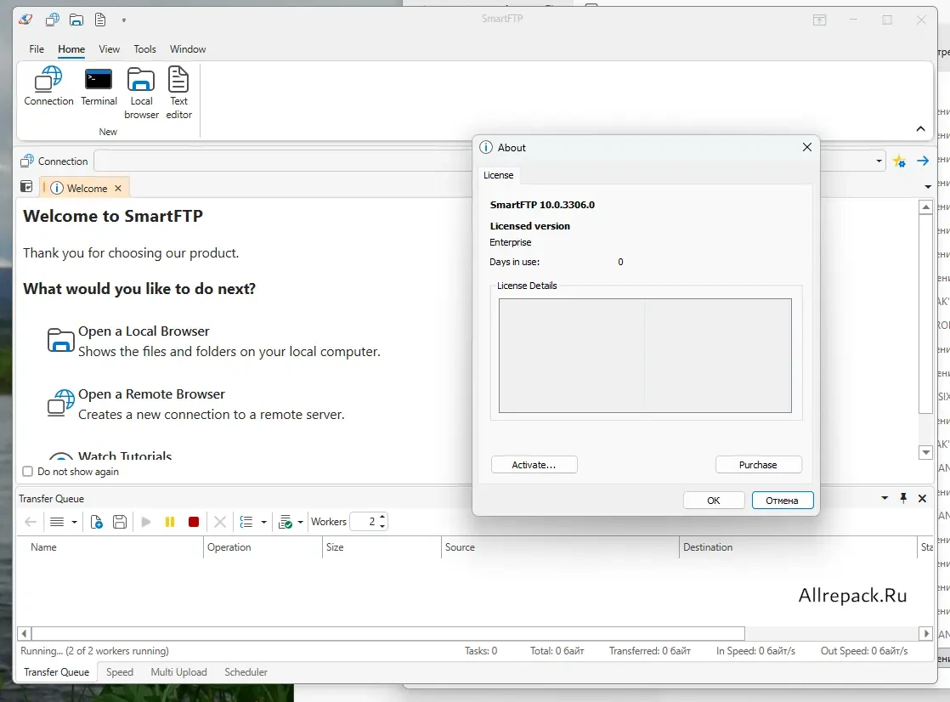Click the Local Browser folder icon
Screen dimensions: 950x702
[60, 339]
